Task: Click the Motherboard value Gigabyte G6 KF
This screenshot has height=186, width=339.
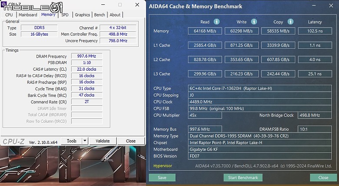Action: pyautogui.click(x=259, y=149)
